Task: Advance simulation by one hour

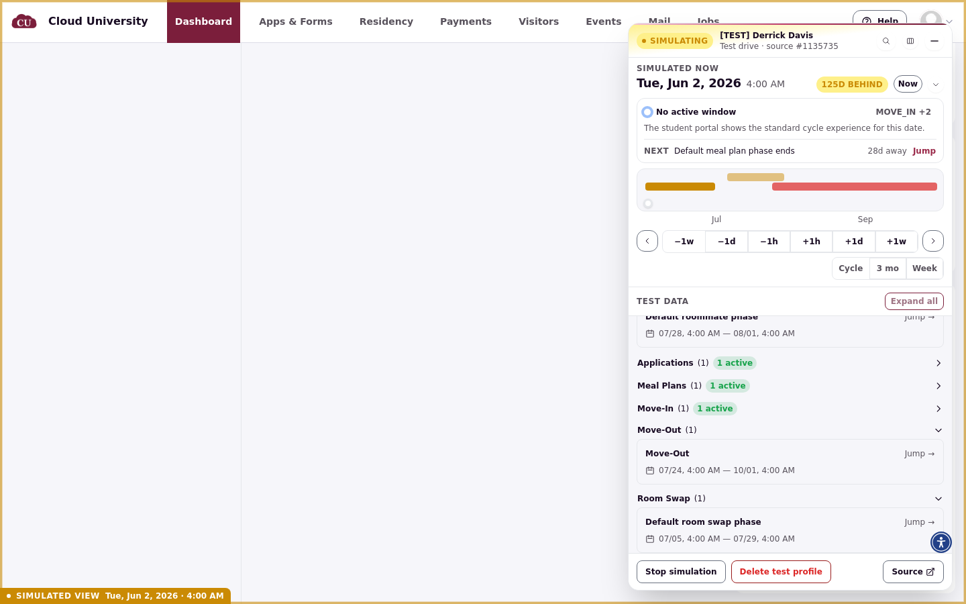Action: click(x=812, y=242)
